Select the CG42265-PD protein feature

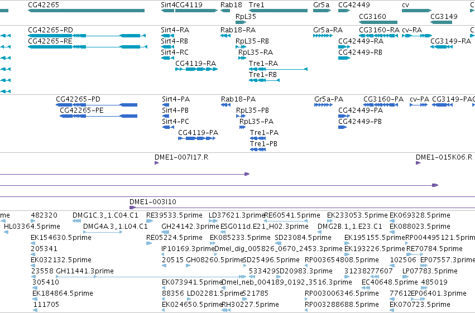tap(97, 105)
